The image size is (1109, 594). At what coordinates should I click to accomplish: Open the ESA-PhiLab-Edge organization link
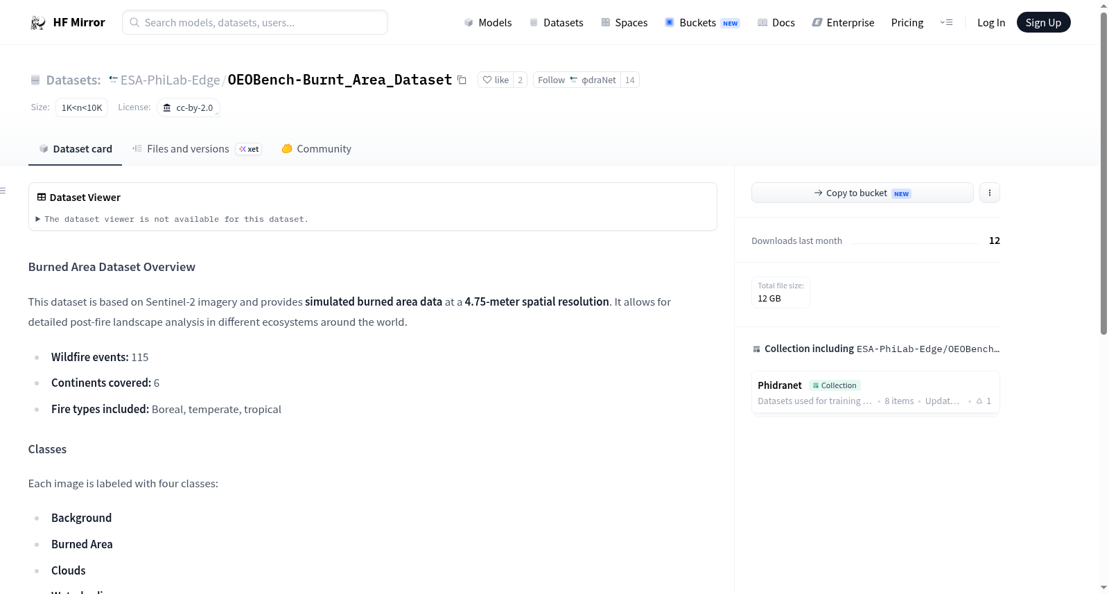click(x=170, y=80)
